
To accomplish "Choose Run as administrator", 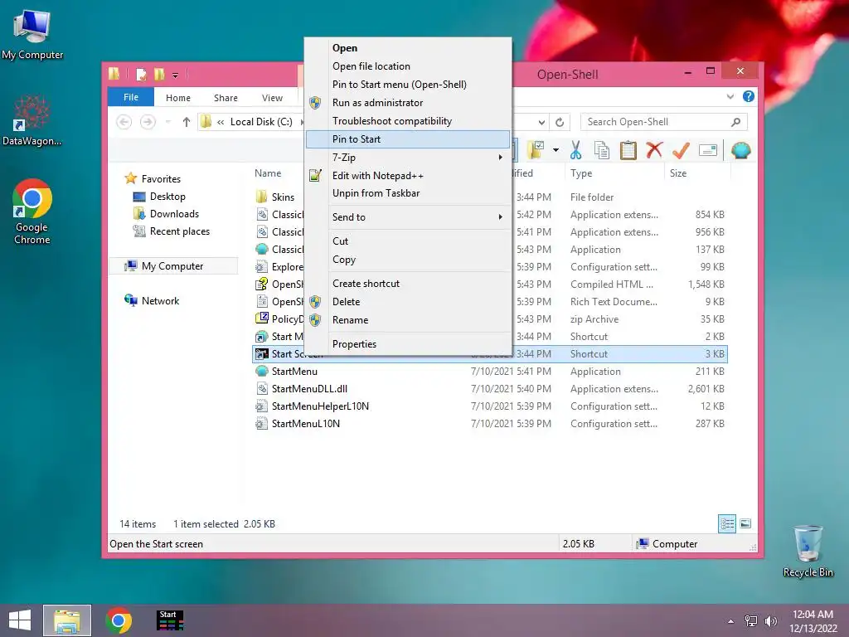I will (407, 102).
